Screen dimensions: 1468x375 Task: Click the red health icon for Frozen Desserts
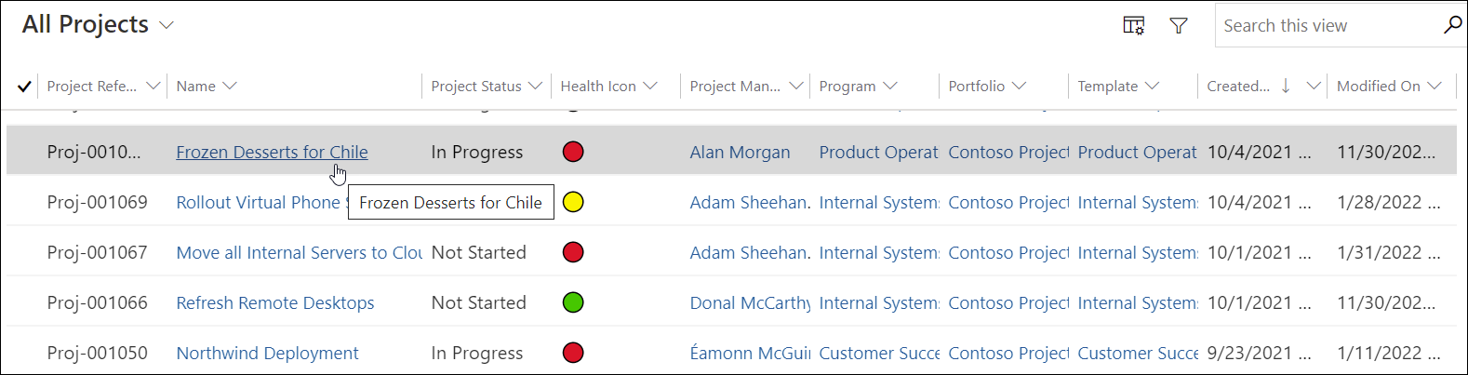click(573, 152)
